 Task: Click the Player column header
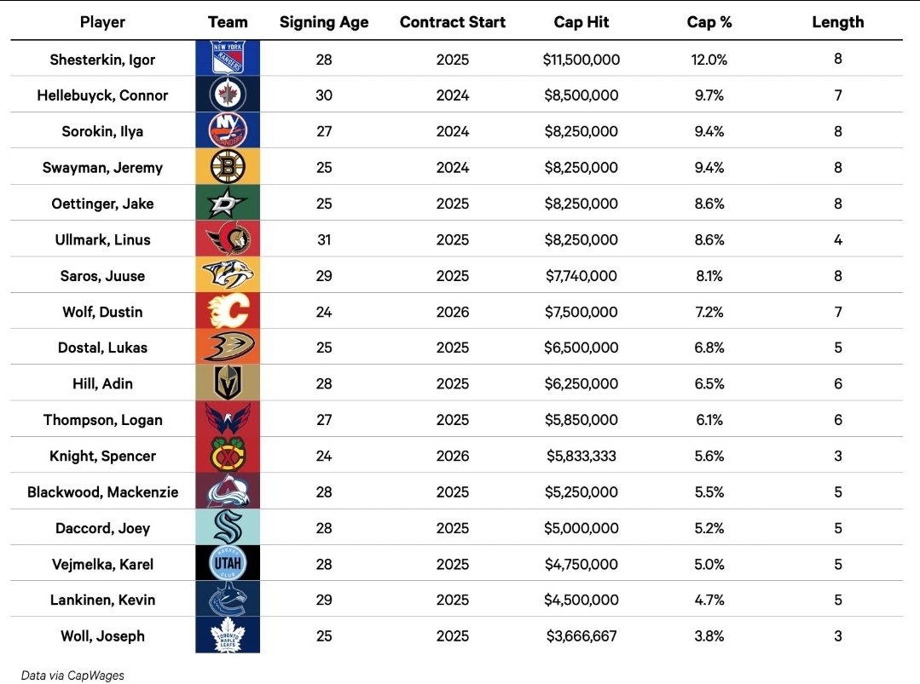tap(102, 22)
